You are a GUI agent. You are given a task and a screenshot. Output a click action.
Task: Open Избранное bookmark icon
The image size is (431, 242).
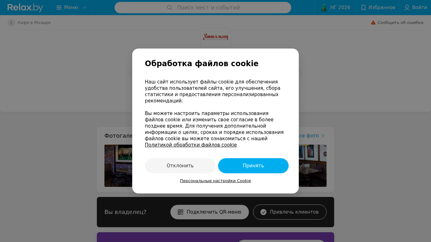[x=363, y=8]
